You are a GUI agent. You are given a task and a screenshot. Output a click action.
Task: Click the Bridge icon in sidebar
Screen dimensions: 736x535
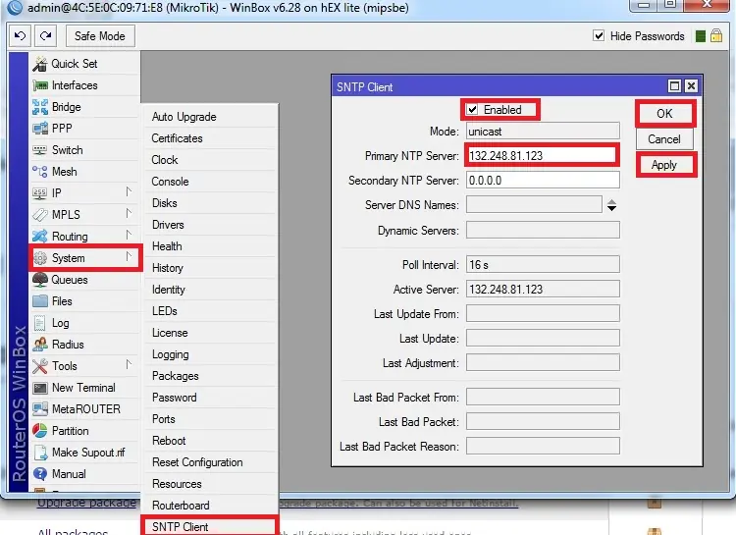pyautogui.click(x=40, y=107)
